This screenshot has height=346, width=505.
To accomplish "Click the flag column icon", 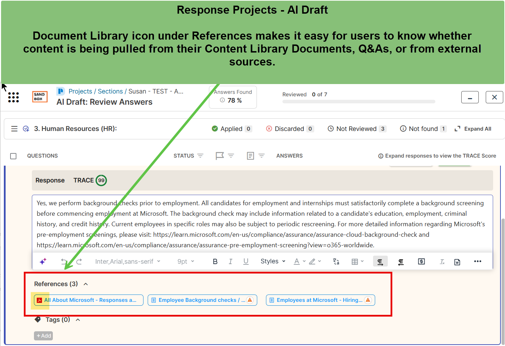I will (x=220, y=156).
